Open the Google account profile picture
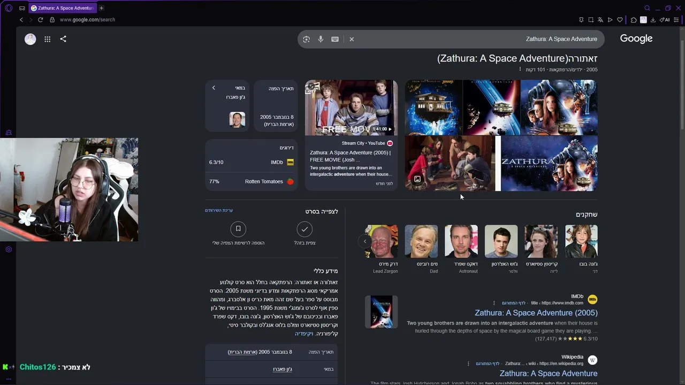Image resolution: width=685 pixels, height=385 pixels. [31, 39]
